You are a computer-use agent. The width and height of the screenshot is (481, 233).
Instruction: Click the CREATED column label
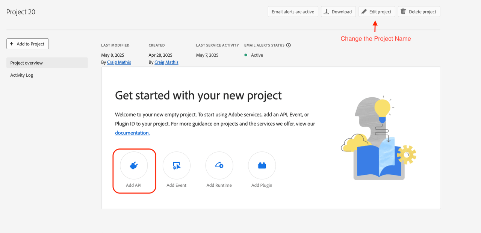[x=157, y=45]
